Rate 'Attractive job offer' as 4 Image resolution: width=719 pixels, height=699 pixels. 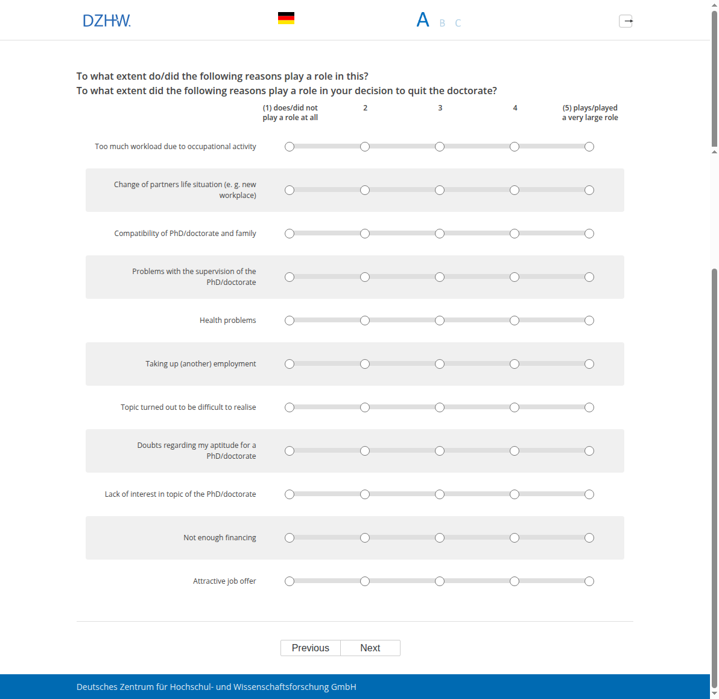click(x=515, y=581)
